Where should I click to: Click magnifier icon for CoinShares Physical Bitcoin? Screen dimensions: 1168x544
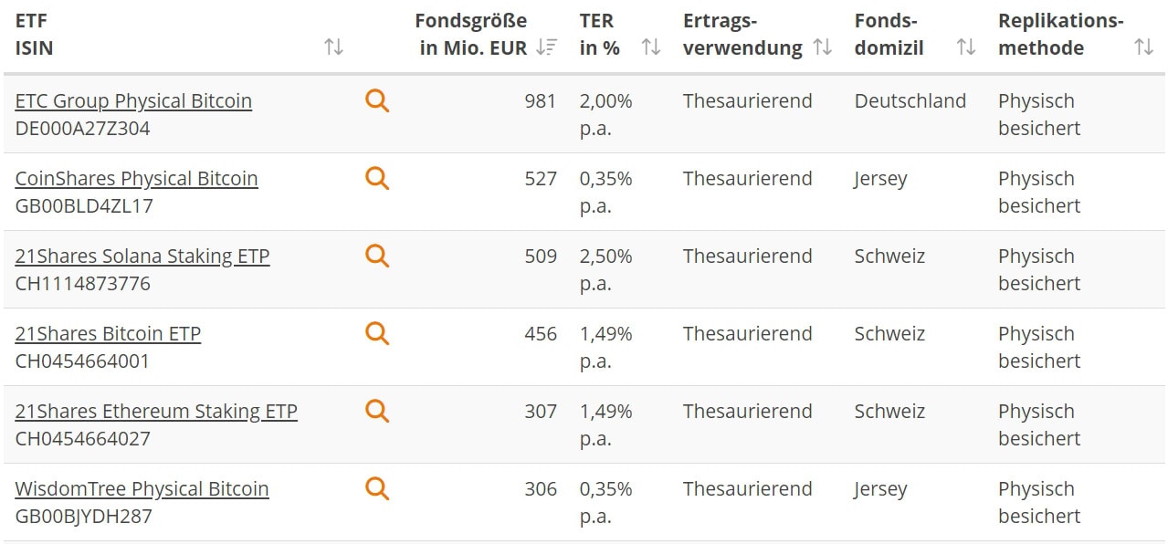[x=377, y=178]
